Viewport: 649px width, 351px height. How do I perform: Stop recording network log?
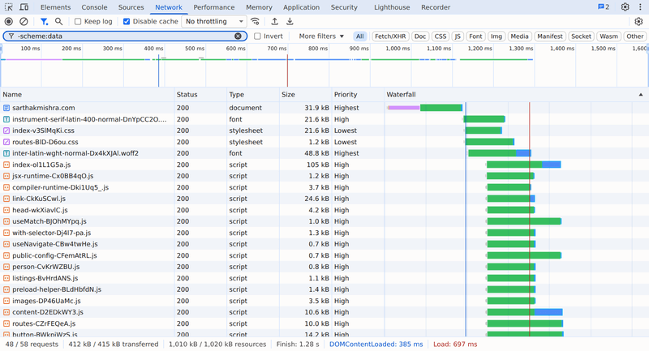pos(9,22)
